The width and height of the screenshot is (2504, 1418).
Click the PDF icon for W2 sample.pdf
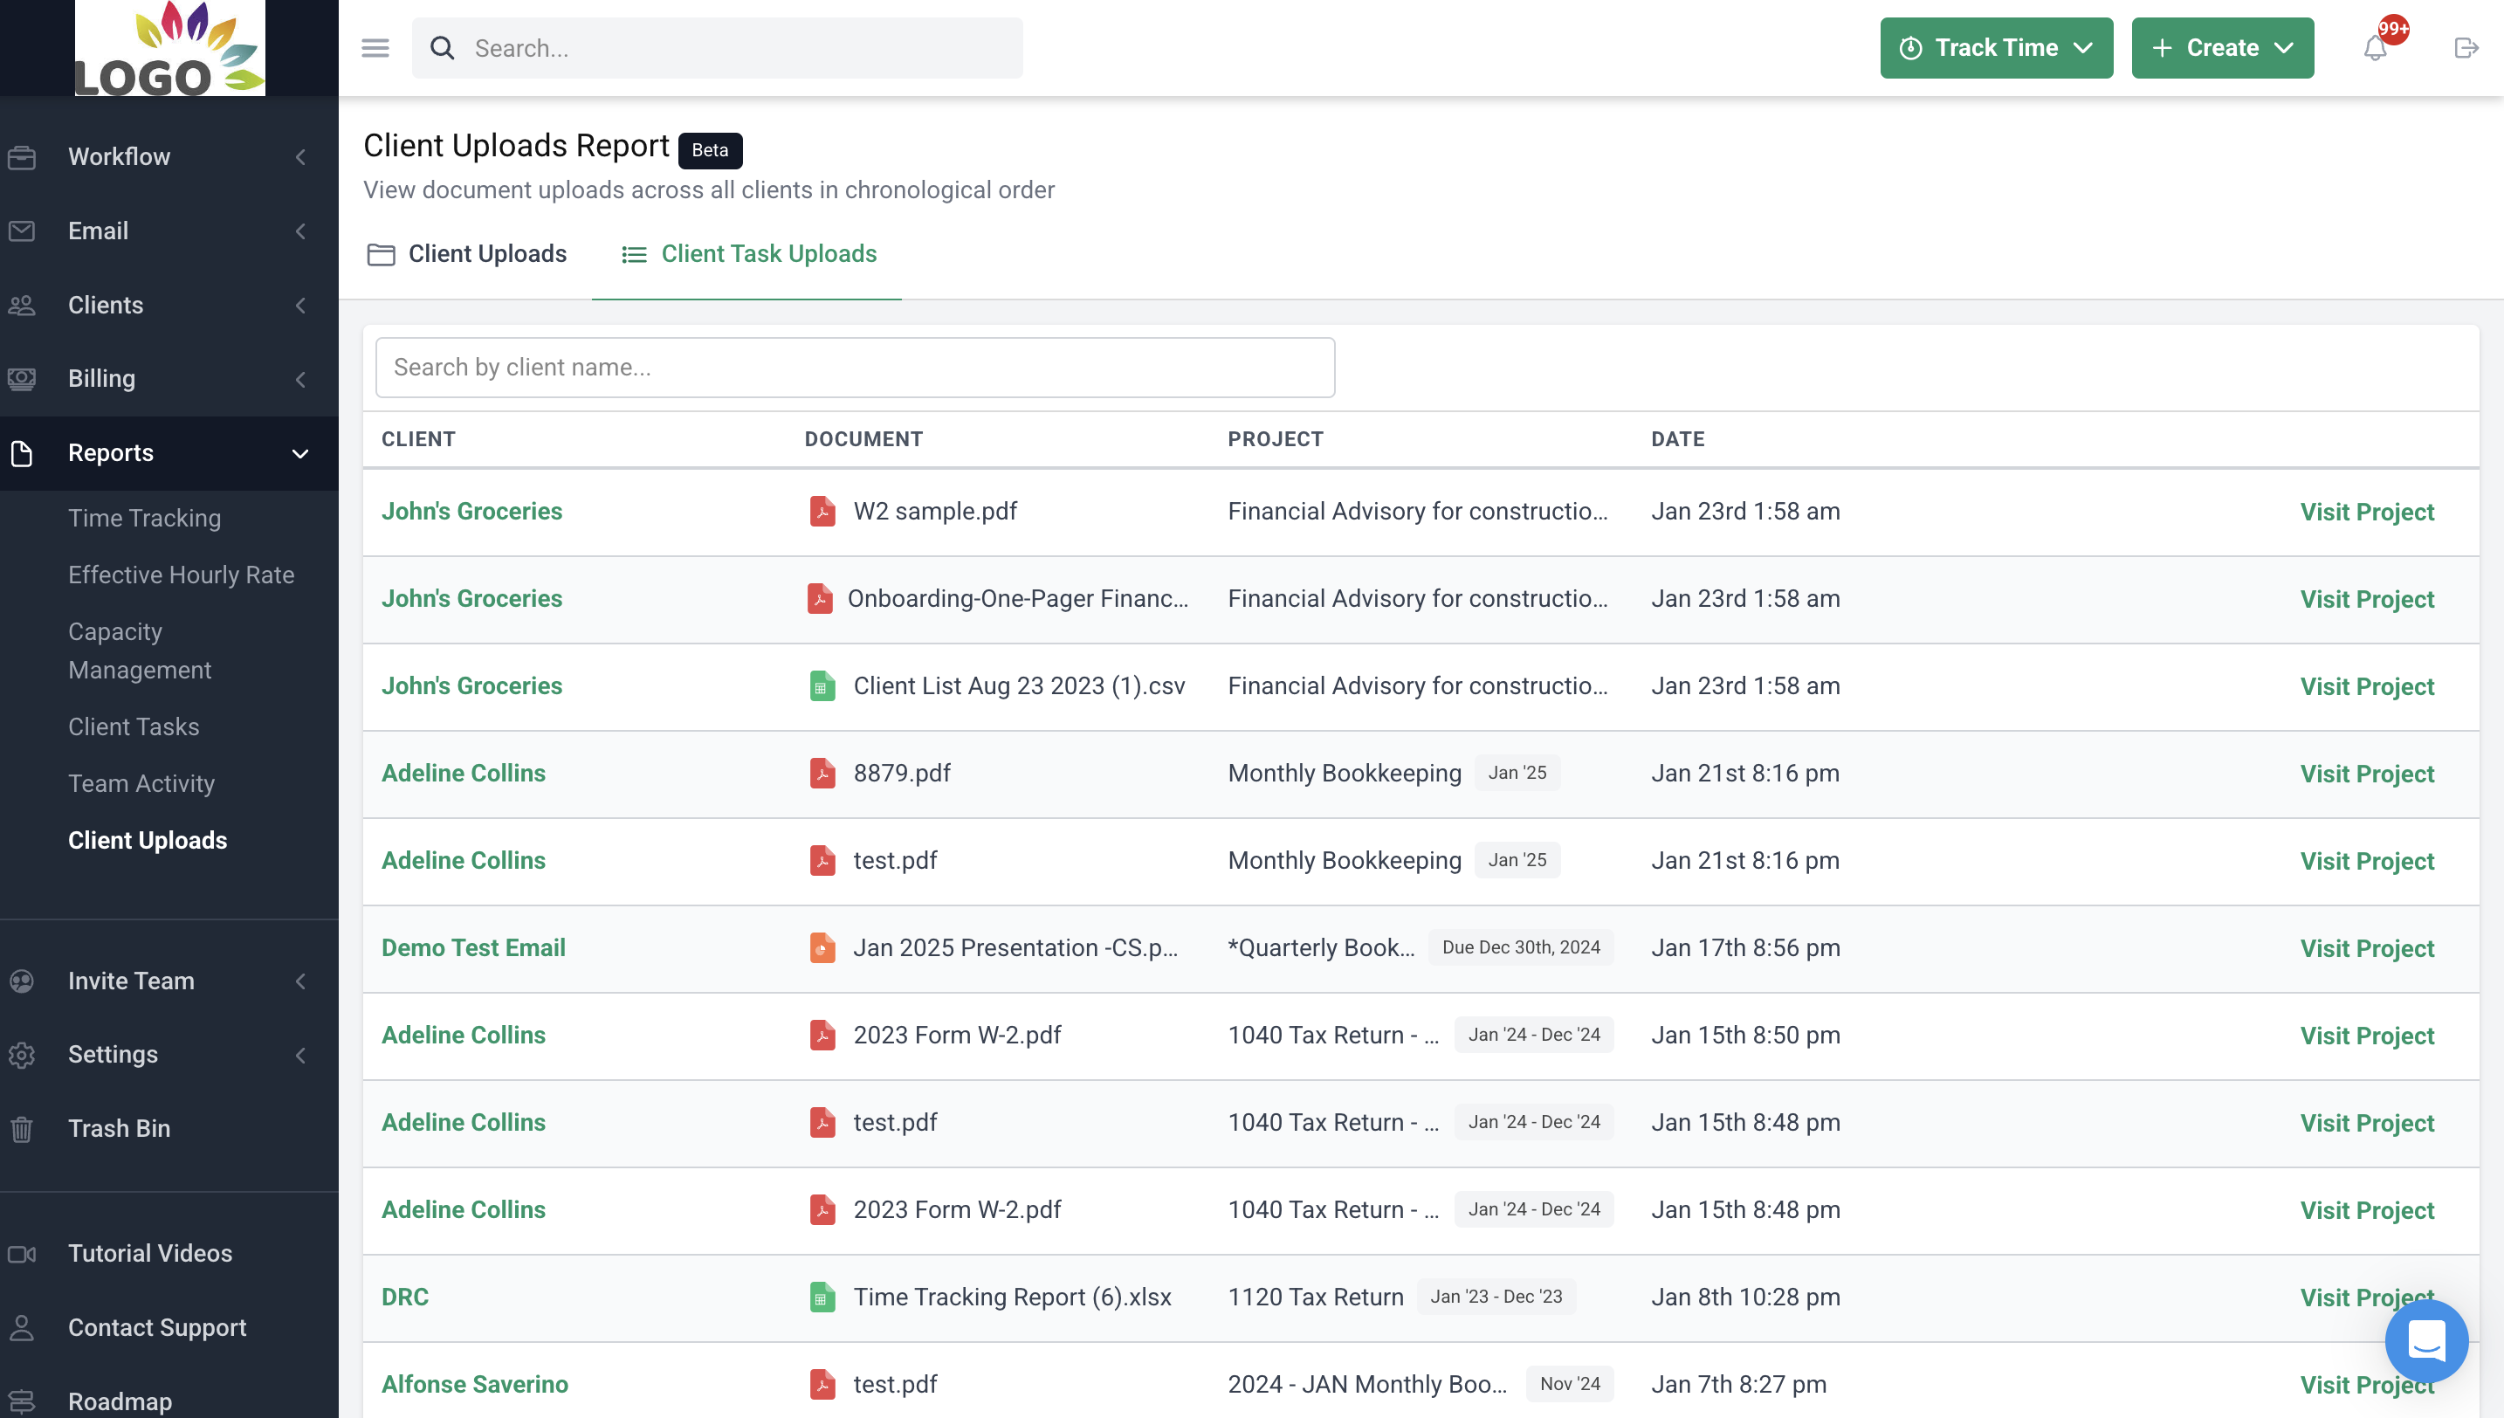[822, 512]
